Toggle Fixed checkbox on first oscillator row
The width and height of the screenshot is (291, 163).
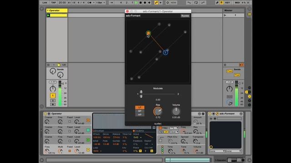pyautogui.click(x=70, y=122)
